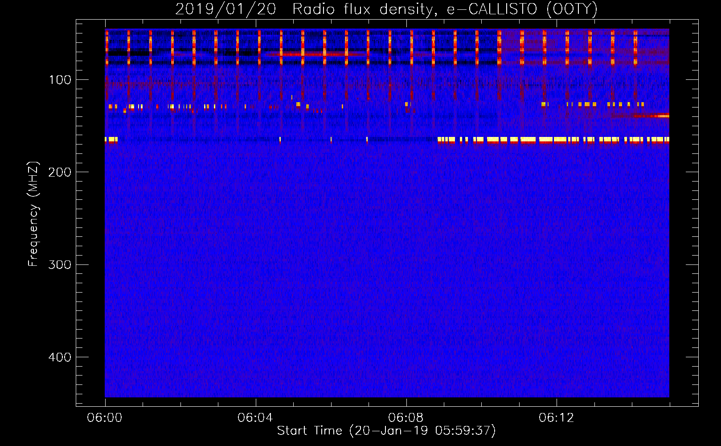The height and width of the screenshot is (446, 721).
Task: Click the 200 frequency tick label
Action: [x=60, y=172]
